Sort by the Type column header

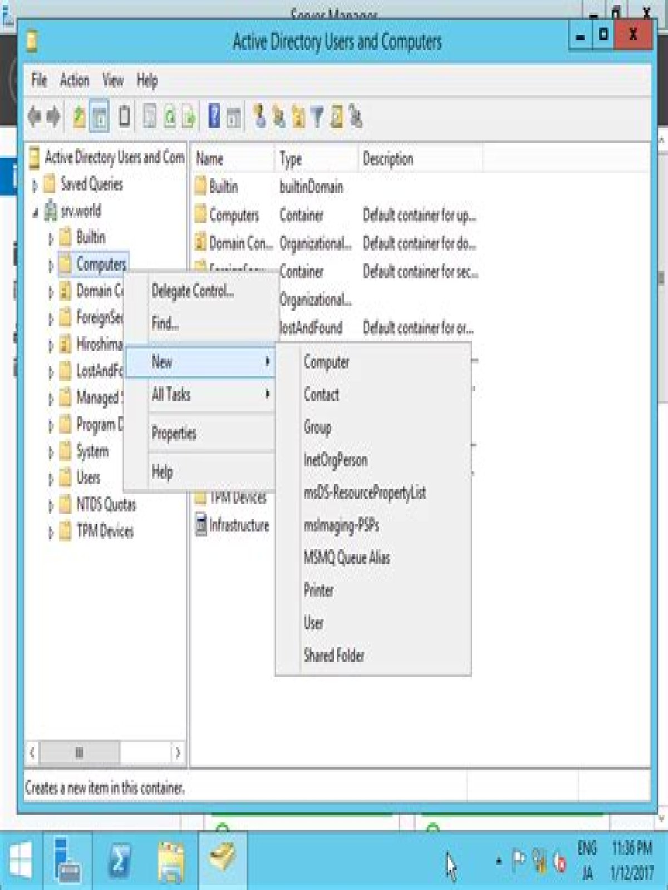316,159
